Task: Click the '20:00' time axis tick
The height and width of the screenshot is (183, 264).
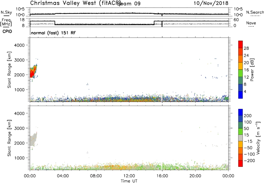Action: coord(195,176)
